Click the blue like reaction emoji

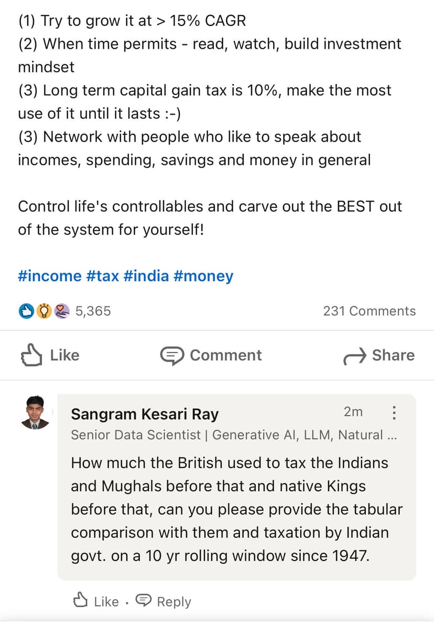[25, 311]
